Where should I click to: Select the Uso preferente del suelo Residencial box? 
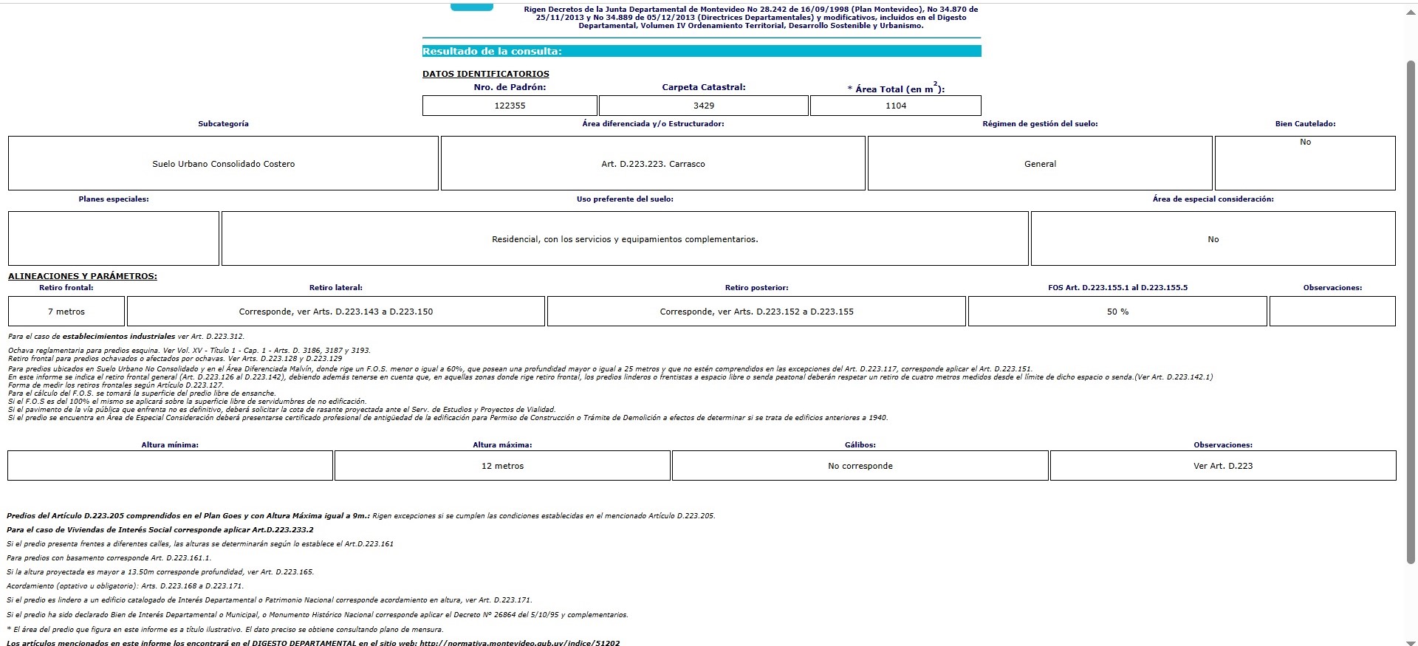pyautogui.click(x=625, y=238)
